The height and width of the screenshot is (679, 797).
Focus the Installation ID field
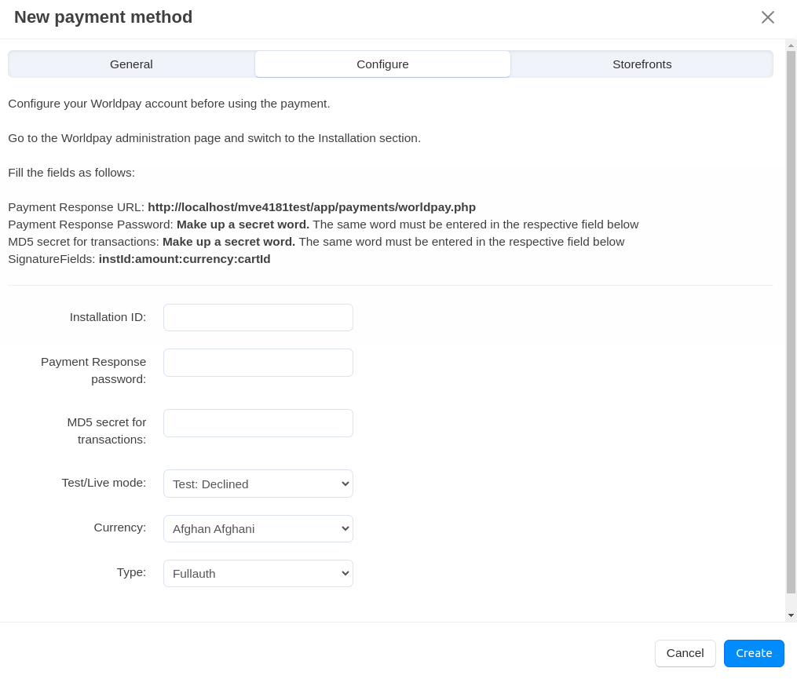258,318
